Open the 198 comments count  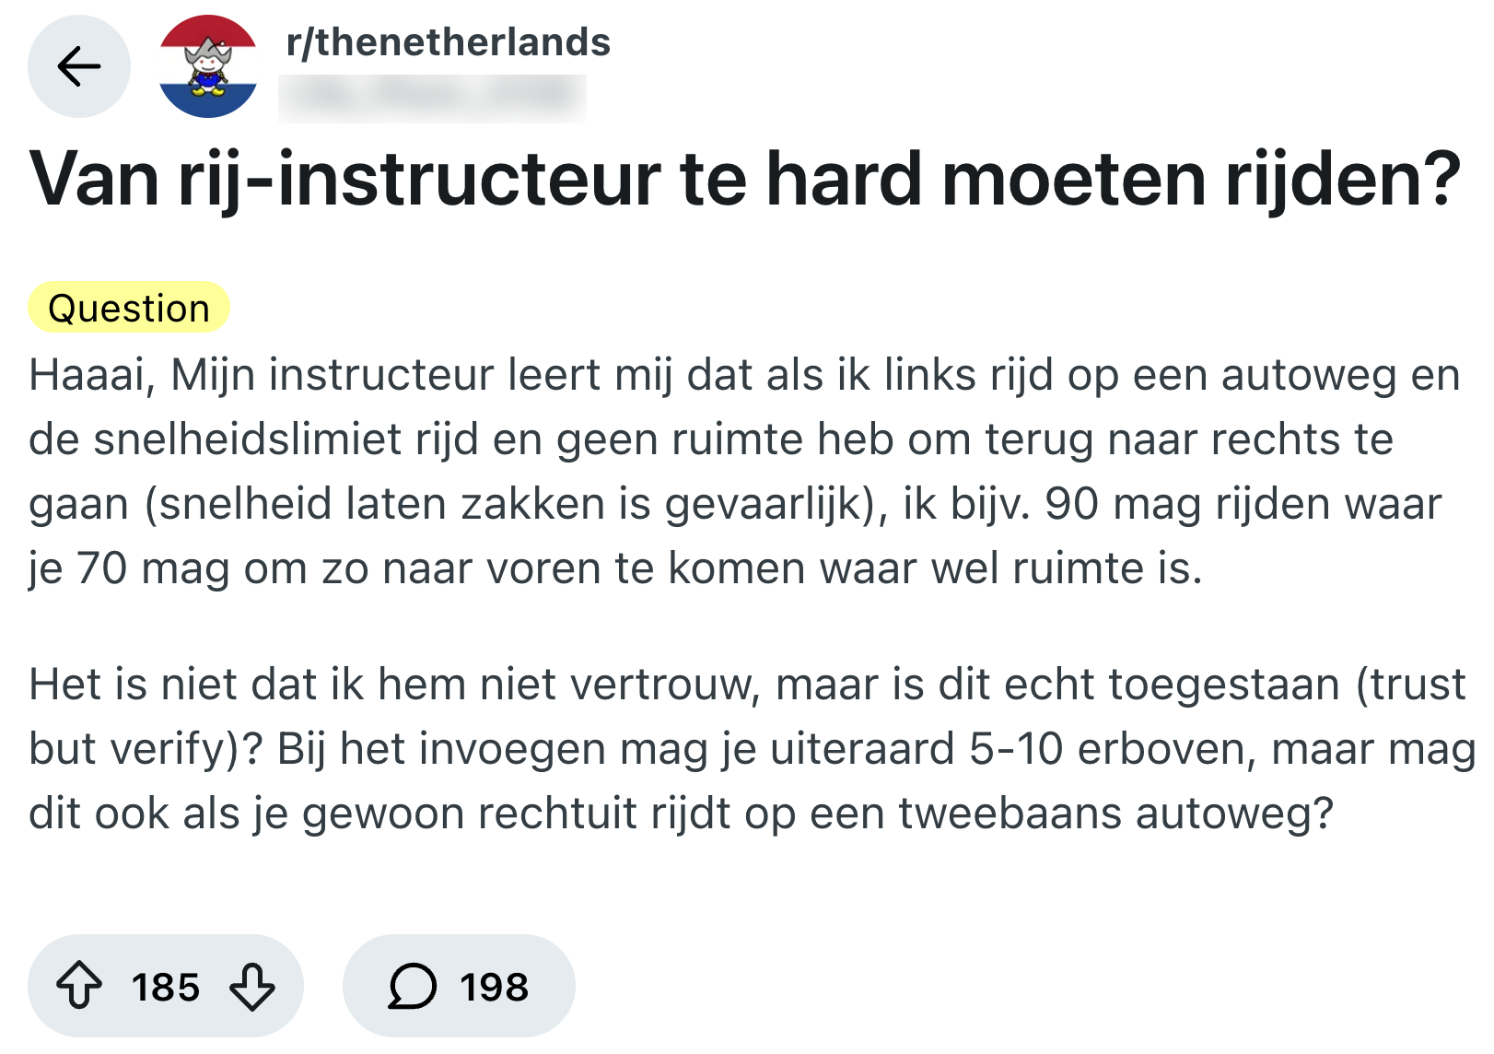(x=495, y=987)
